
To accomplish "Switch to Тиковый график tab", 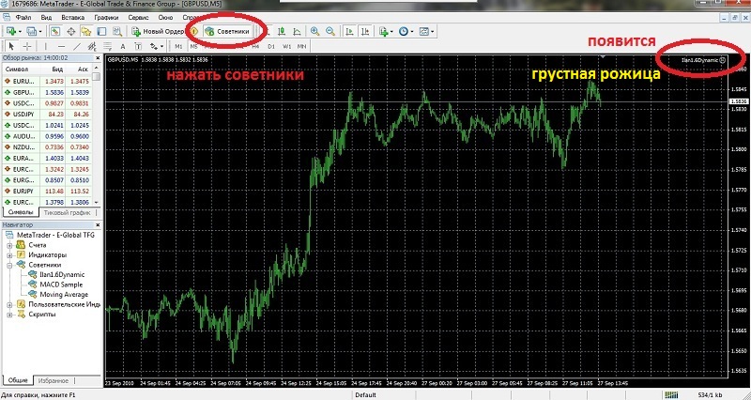I will (67, 212).
